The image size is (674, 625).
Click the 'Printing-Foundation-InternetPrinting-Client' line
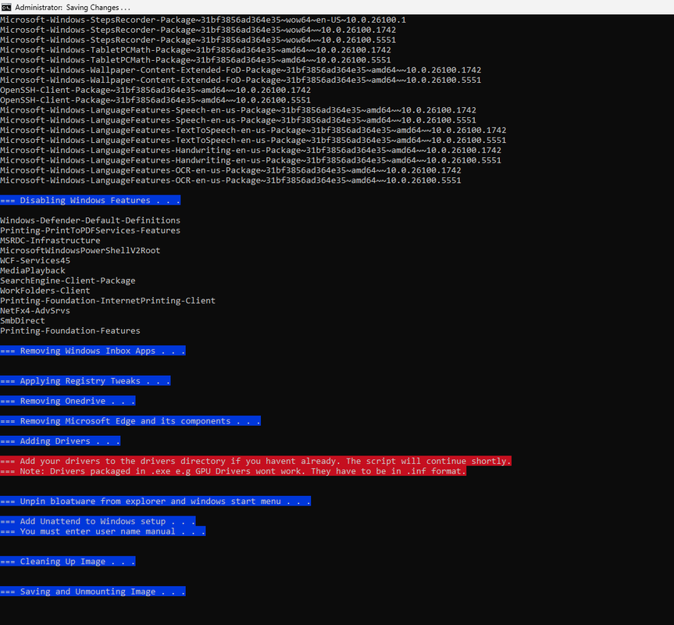[x=108, y=301]
